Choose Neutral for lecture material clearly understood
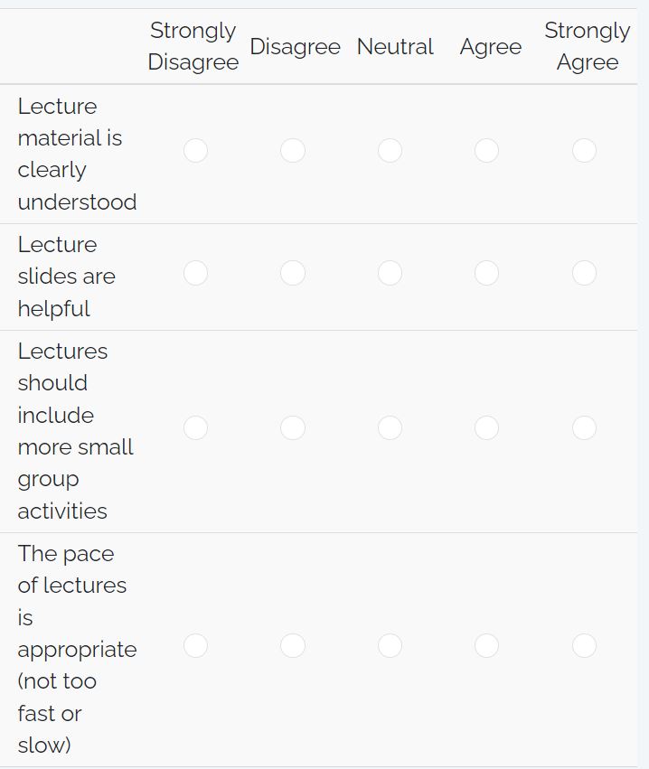The width and height of the screenshot is (649, 769). pyautogui.click(x=390, y=150)
